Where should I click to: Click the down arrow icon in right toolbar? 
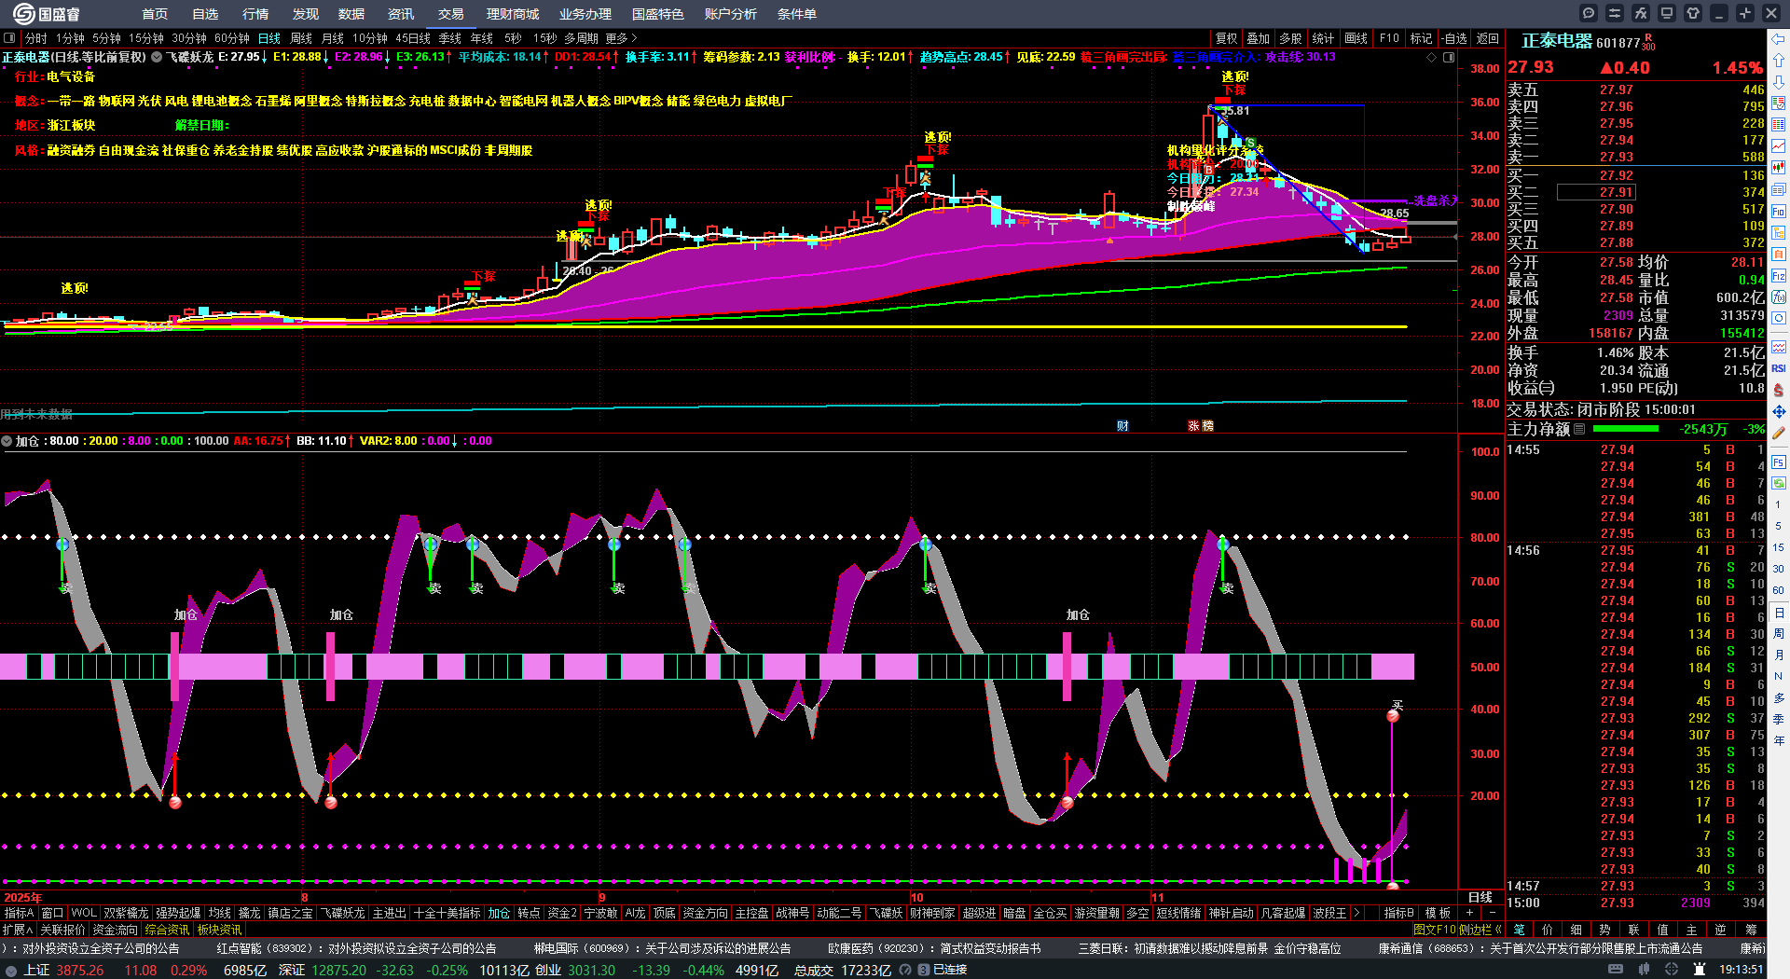(x=1779, y=81)
